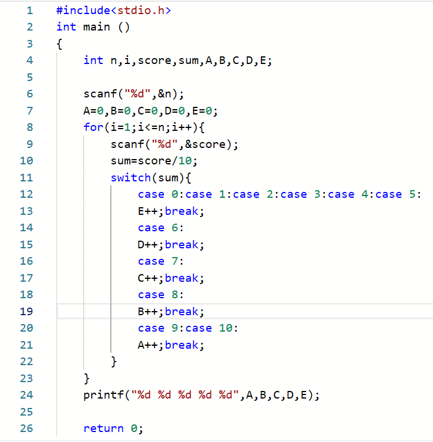Viewport: 433px width, 442px height.
Task: Click 'case 10:' on line 20
Action: tap(212, 328)
